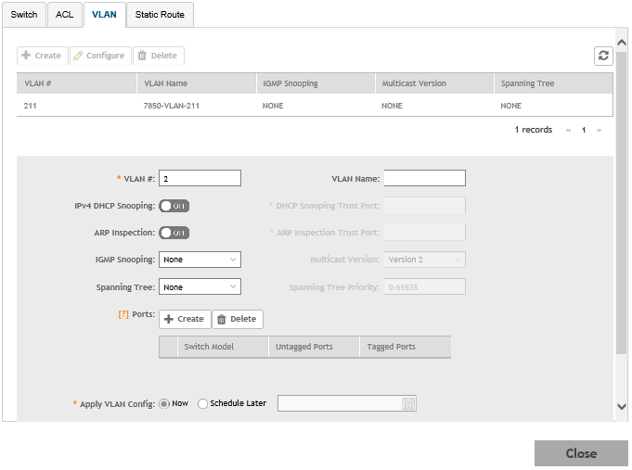Select the 7850-VLAN-211 table row

tap(314, 106)
